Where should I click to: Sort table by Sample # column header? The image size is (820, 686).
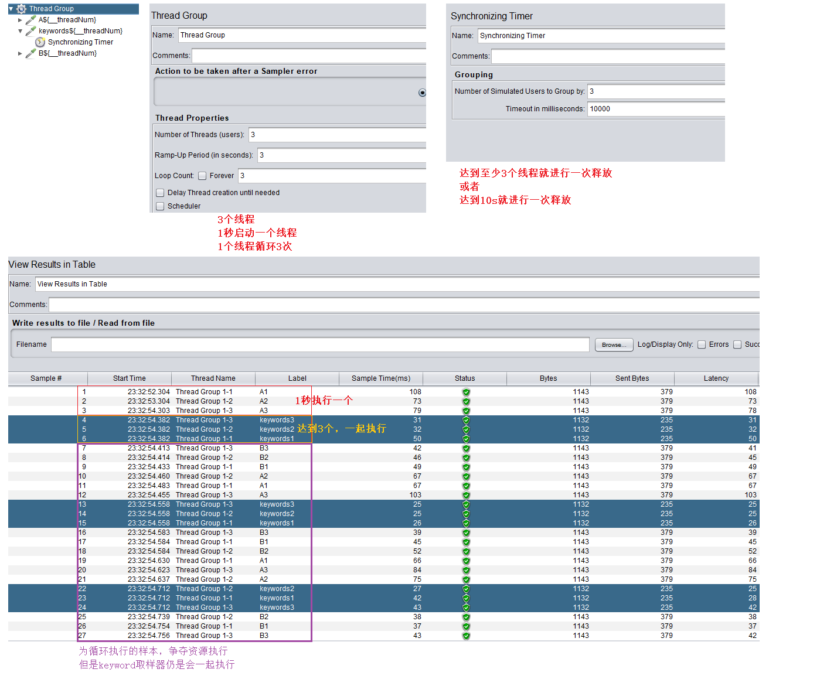tap(46, 378)
